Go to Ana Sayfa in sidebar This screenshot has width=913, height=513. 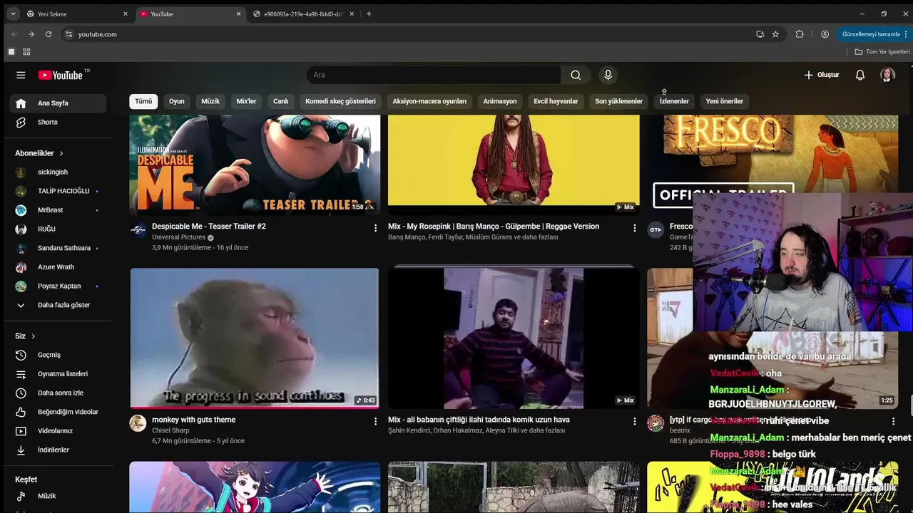58,103
